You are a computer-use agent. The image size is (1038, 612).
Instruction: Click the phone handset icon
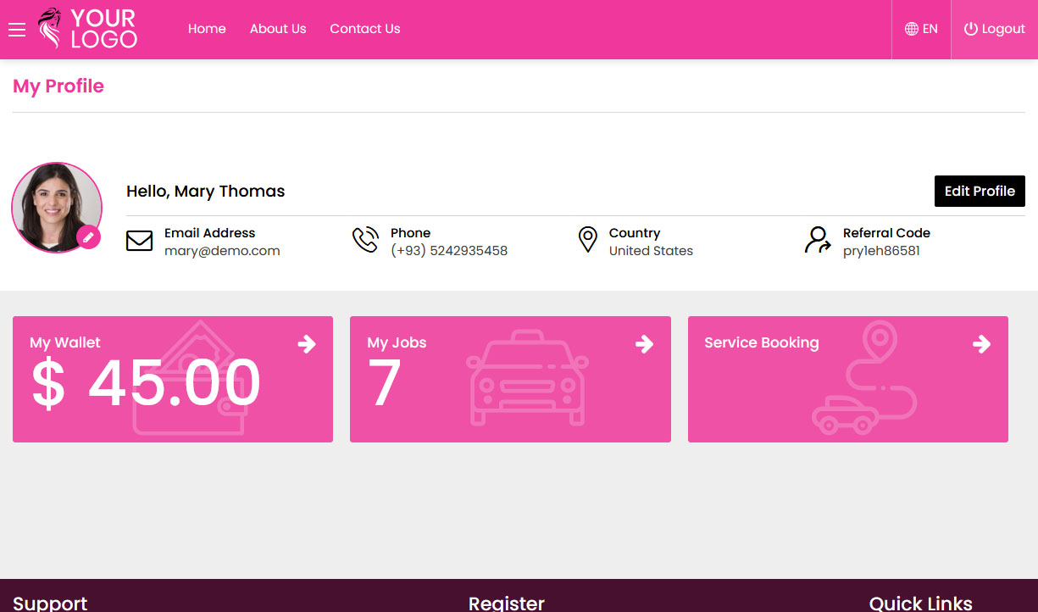pos(365,240)
